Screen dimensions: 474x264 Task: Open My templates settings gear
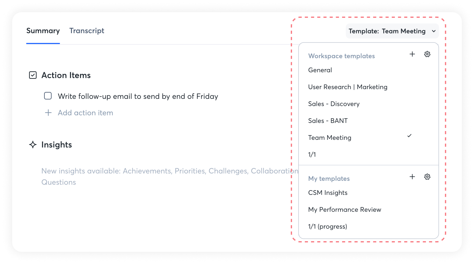click(x=427, y=177)
